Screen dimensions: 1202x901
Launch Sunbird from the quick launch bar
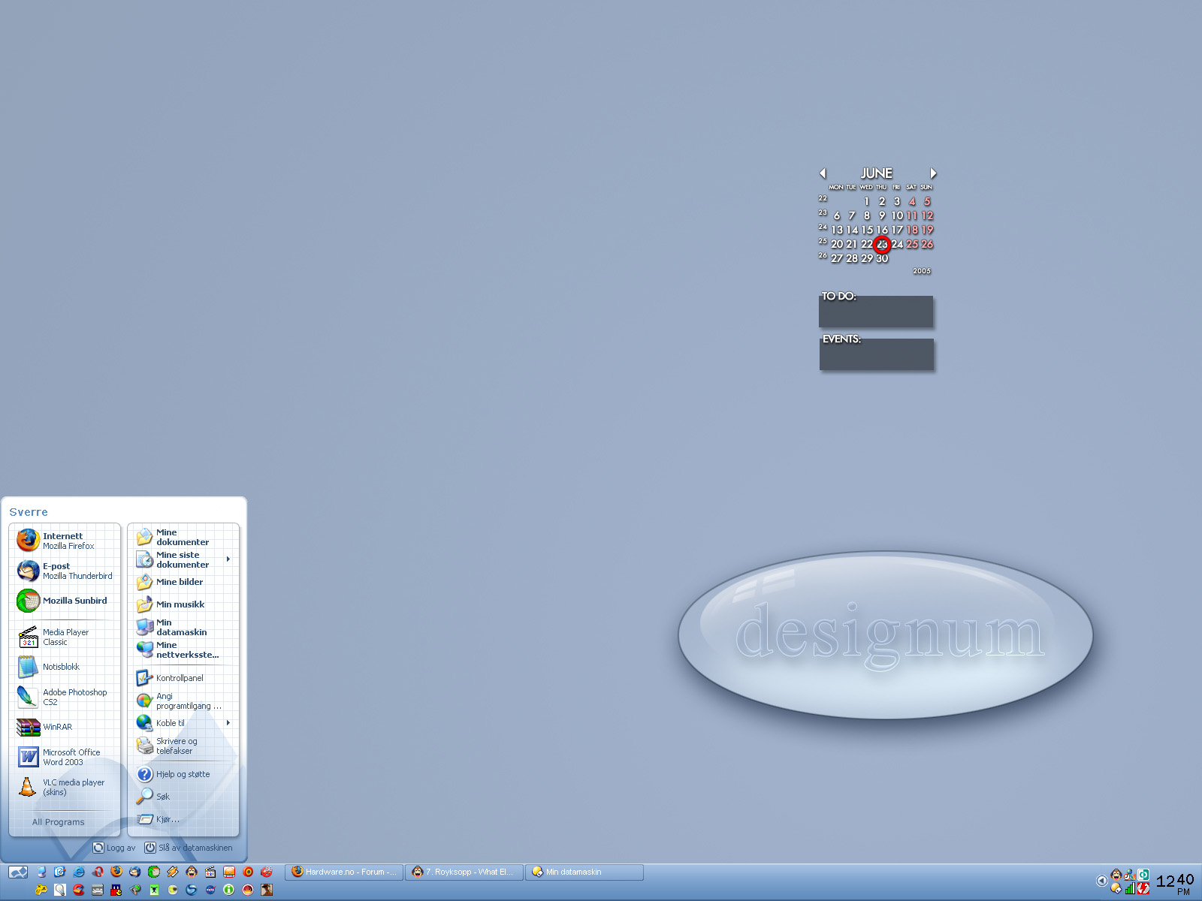(x=154, y=872)
